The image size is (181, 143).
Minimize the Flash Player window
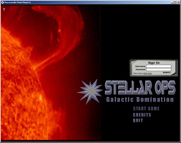[172, 2]
